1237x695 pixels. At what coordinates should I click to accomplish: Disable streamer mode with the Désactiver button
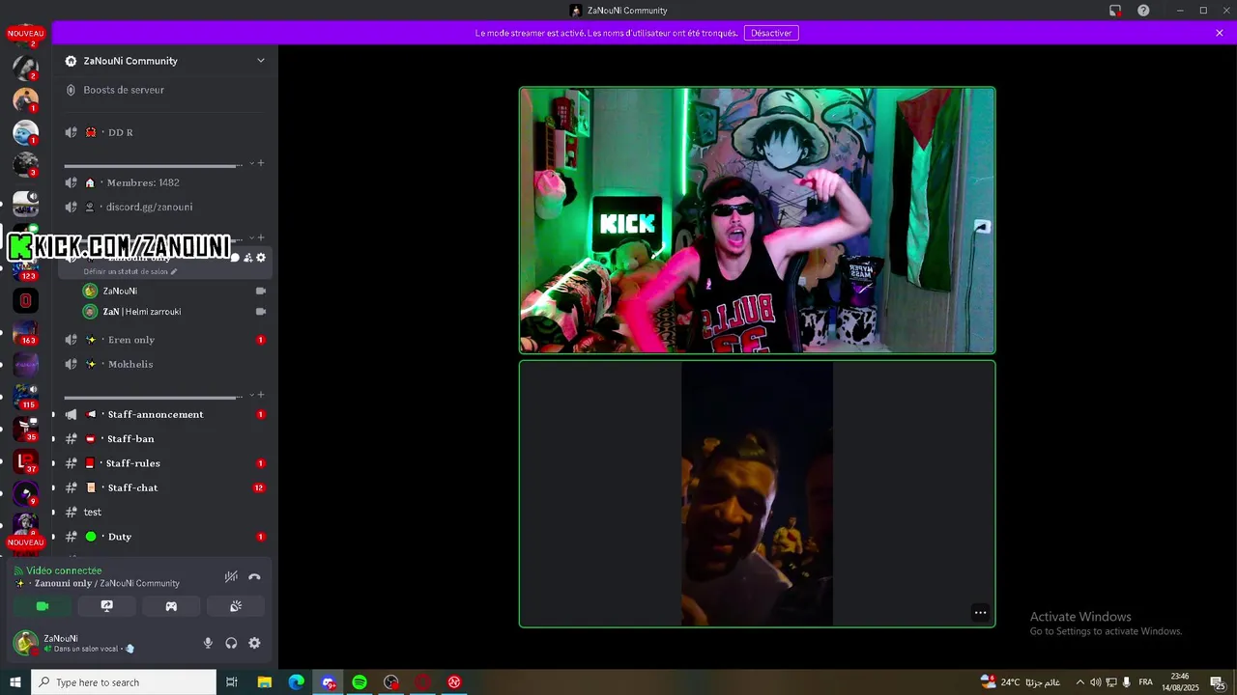771,33
